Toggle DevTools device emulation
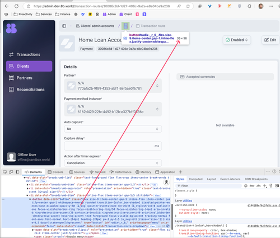 pyautogui.click(x=11, y=172)
